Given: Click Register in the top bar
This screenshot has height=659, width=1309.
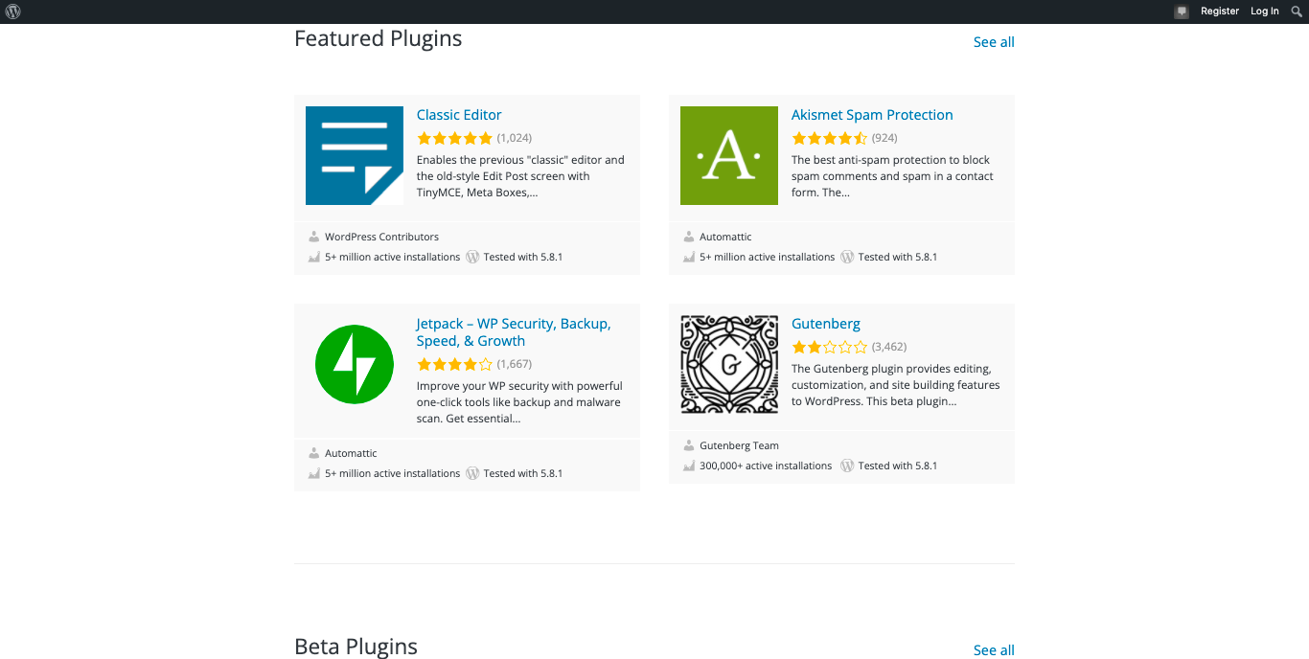Looking at the screenshot, I should pyautogui.click(x=1219, y=11).
